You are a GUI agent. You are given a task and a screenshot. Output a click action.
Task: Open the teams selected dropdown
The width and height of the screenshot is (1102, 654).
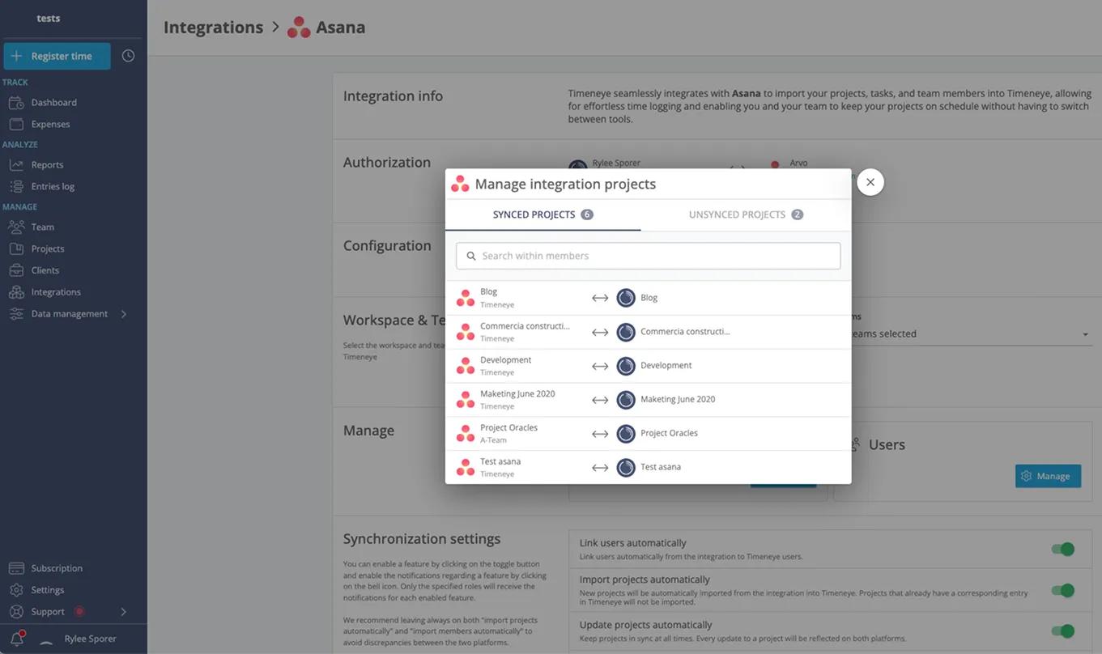[972, 333]
